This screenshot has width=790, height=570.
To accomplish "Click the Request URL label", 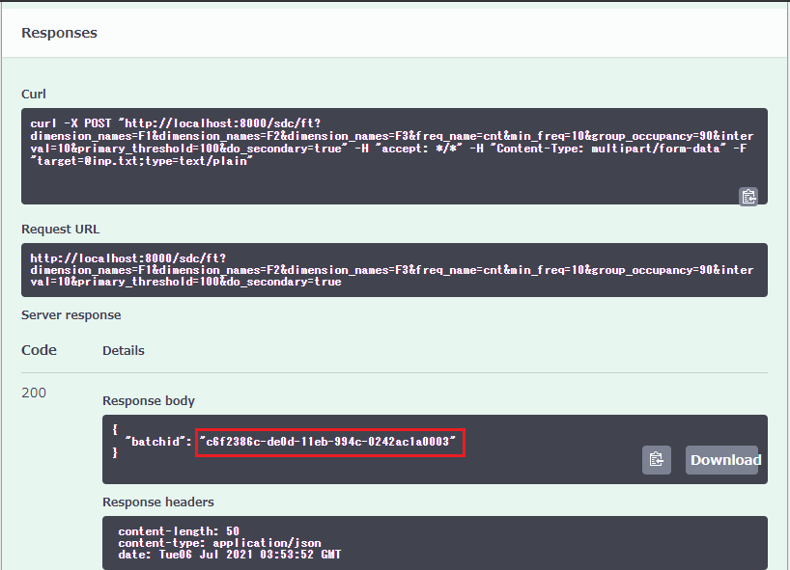I will pos(60,230).
